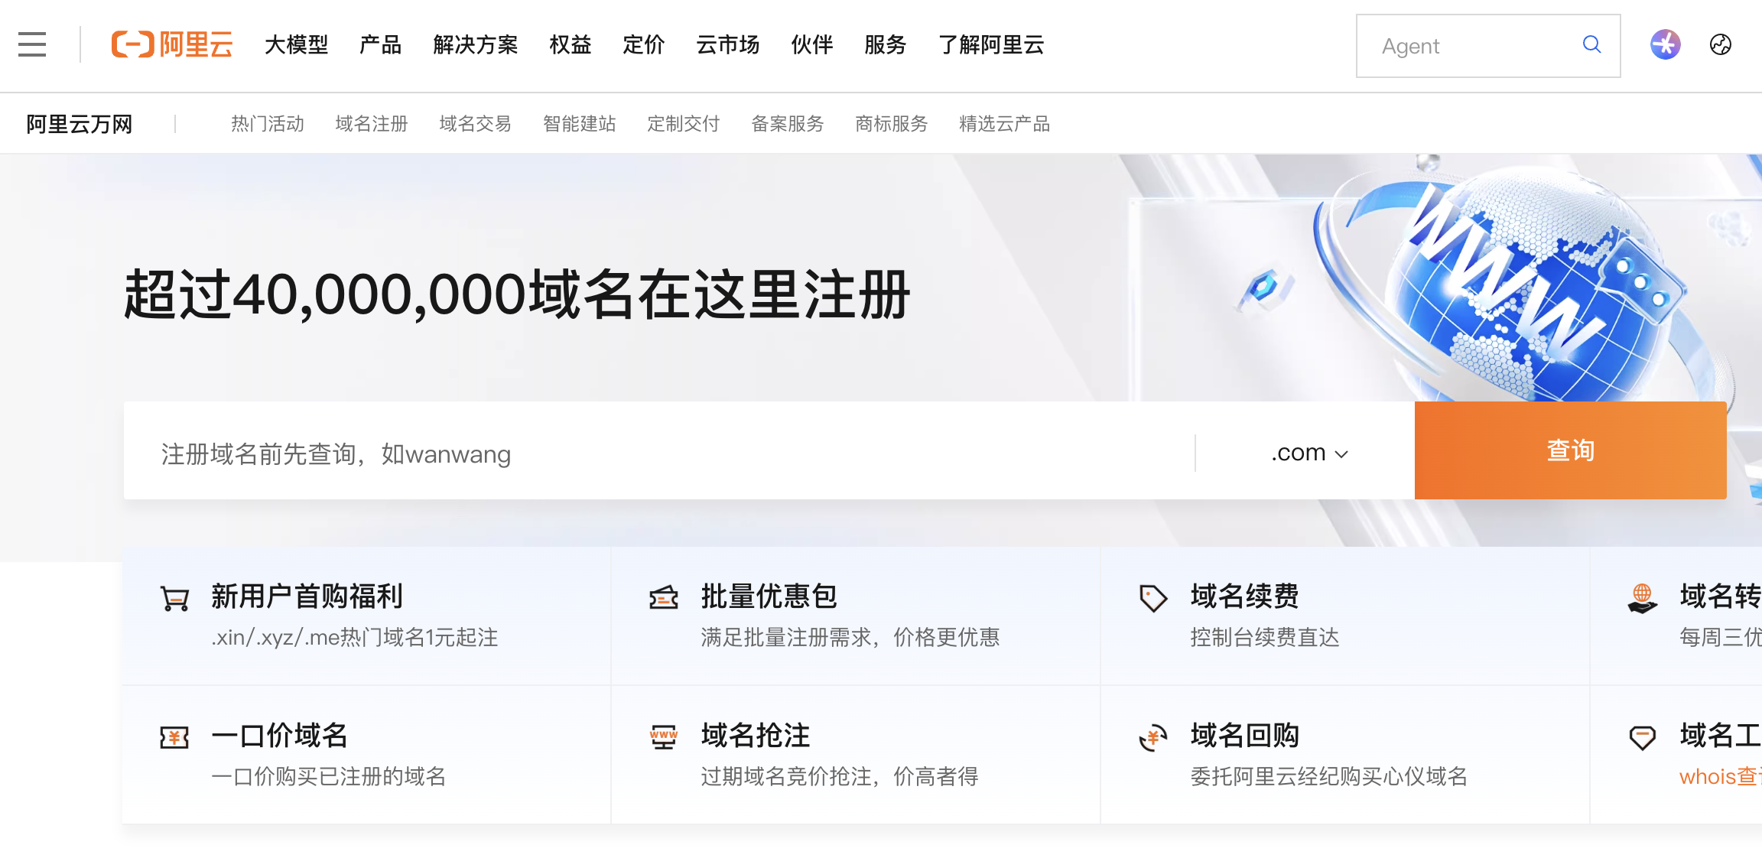Open the 解决方案 menu
This screenshot has width=1762, height=858.
[x=476, y=45]
